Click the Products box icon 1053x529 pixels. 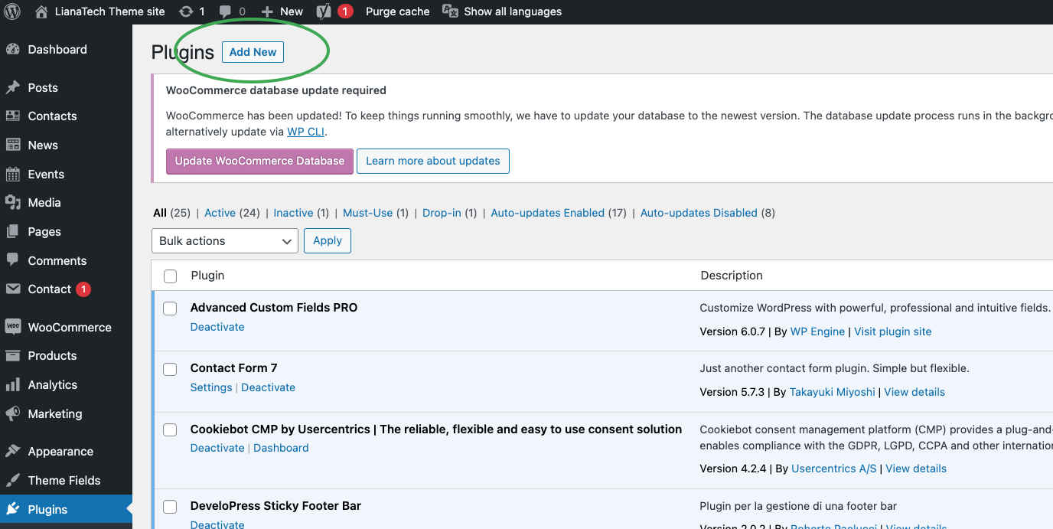(x=13, y=355)
